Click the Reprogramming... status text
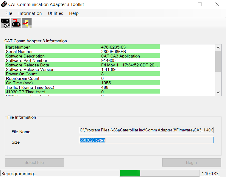 coord(19,173)
